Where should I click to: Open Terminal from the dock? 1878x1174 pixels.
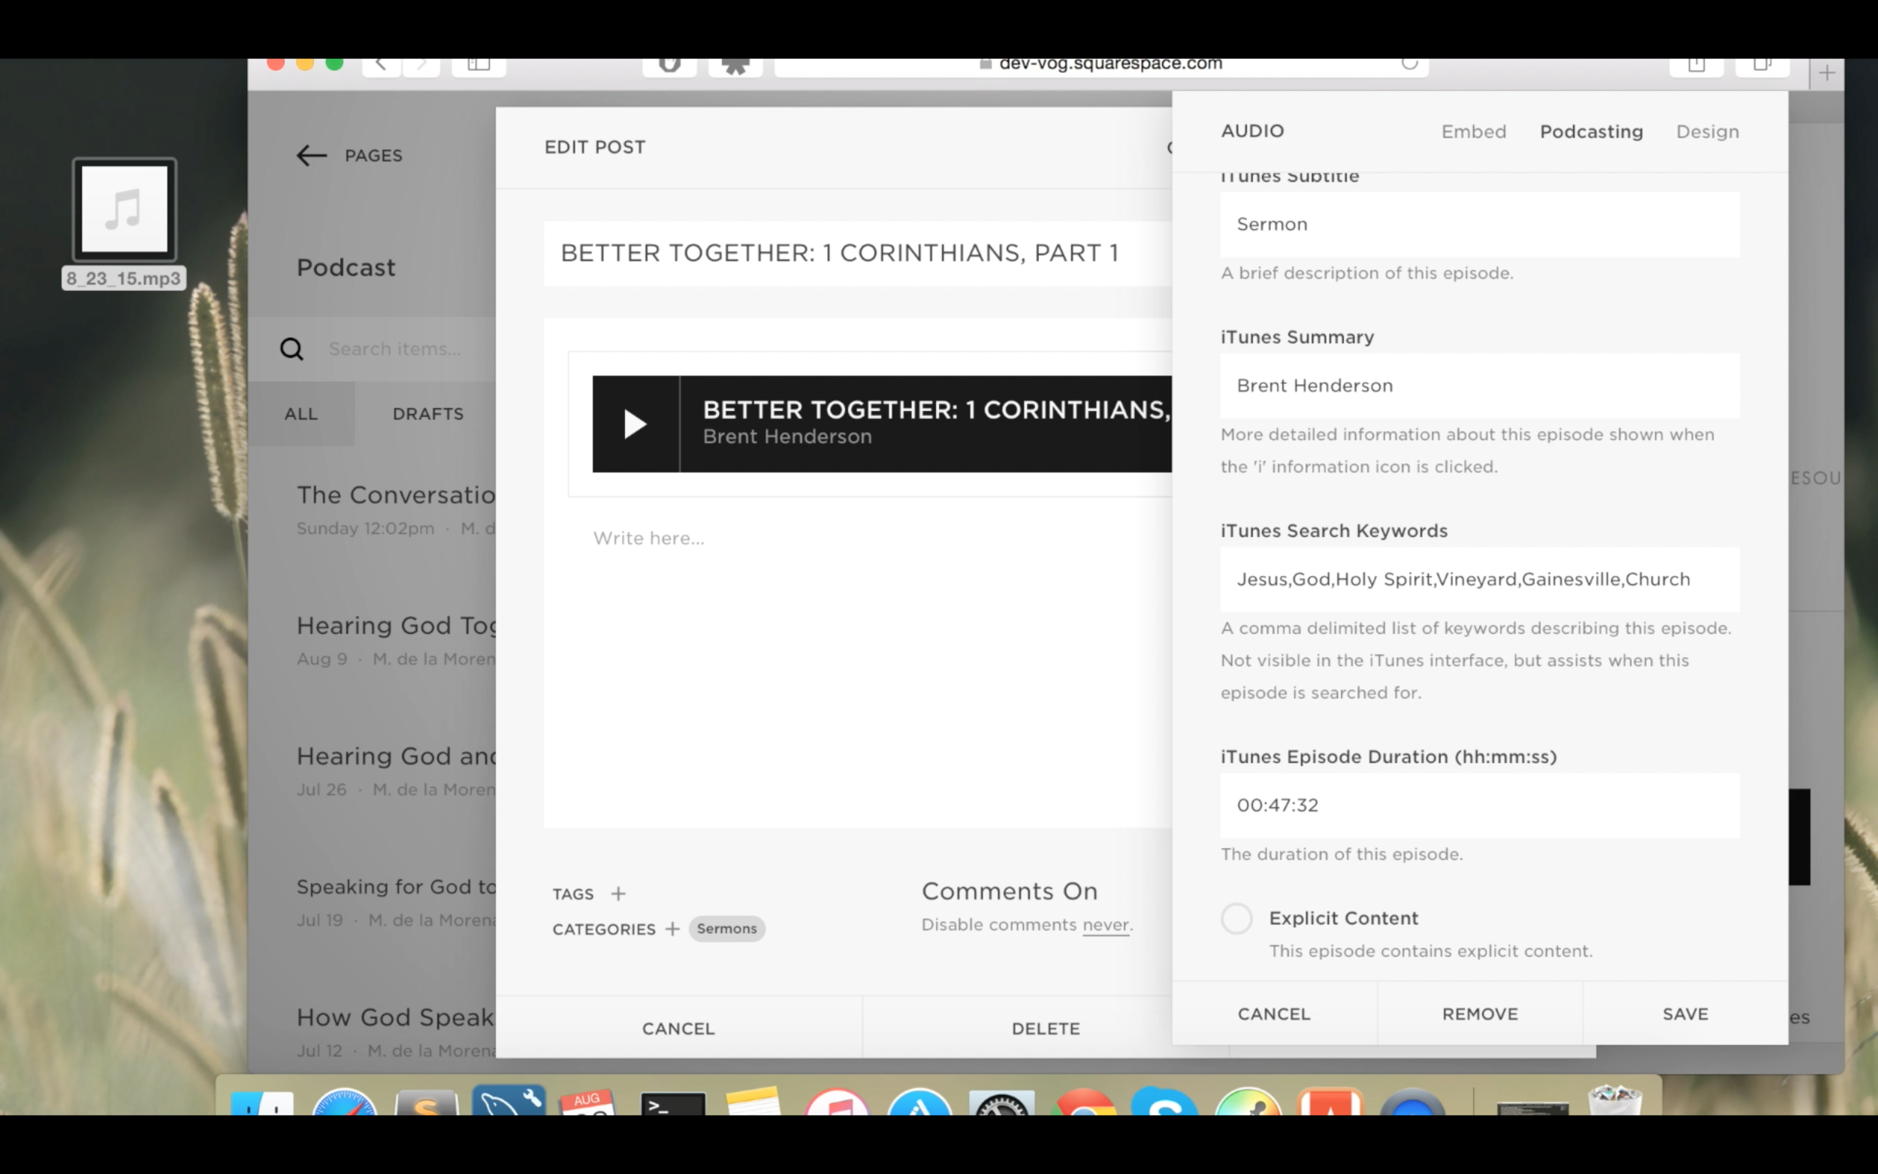[x=672, y=1104]
